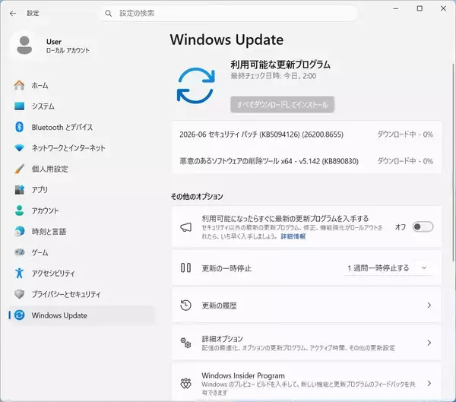The width and height of the screenshot is (456, 402).
Task: Focus the 設定の検索 search field
Action: 228,14
